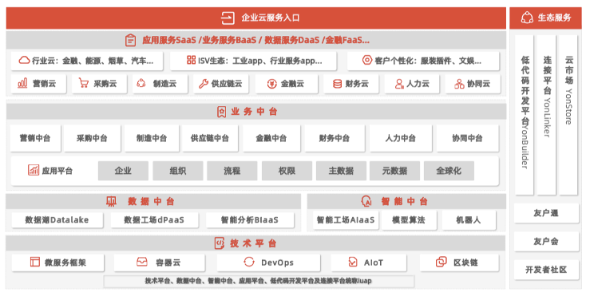This screenshot has height=296, width=590.
Task: Open 数据工场dPaaS box
Action: coord(154,220)
